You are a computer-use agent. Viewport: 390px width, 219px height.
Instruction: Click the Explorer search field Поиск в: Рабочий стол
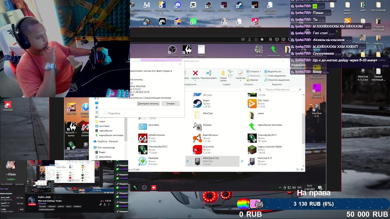coord(283,89)
